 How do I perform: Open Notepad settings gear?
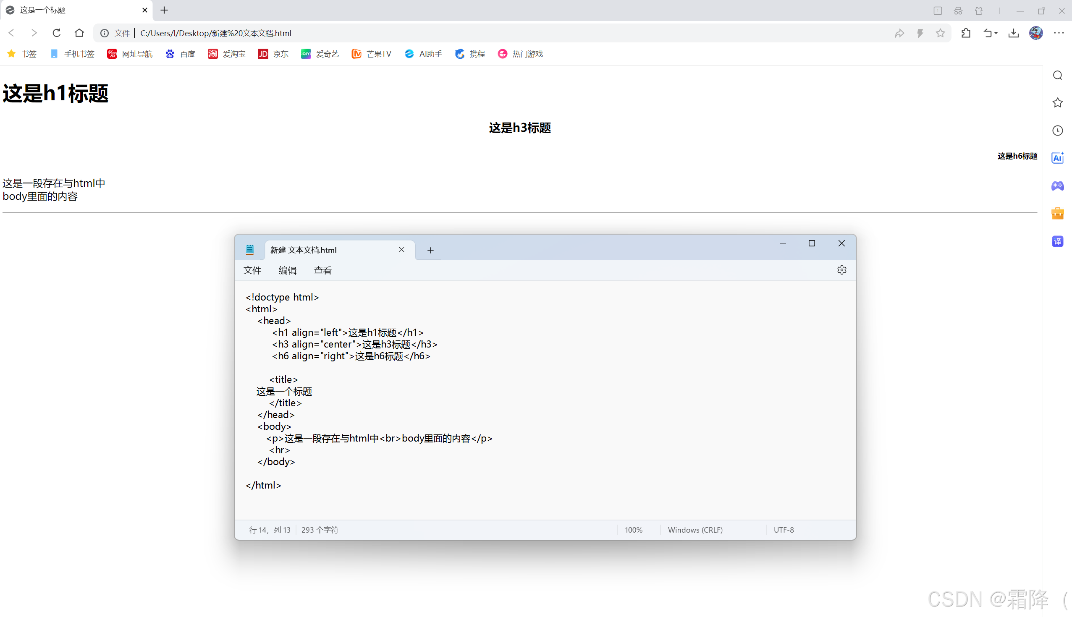841,270
